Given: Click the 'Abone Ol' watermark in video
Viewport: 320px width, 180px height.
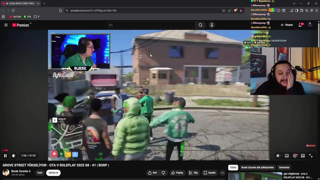Looking at the screenshot, I should (x=311, y=146).
